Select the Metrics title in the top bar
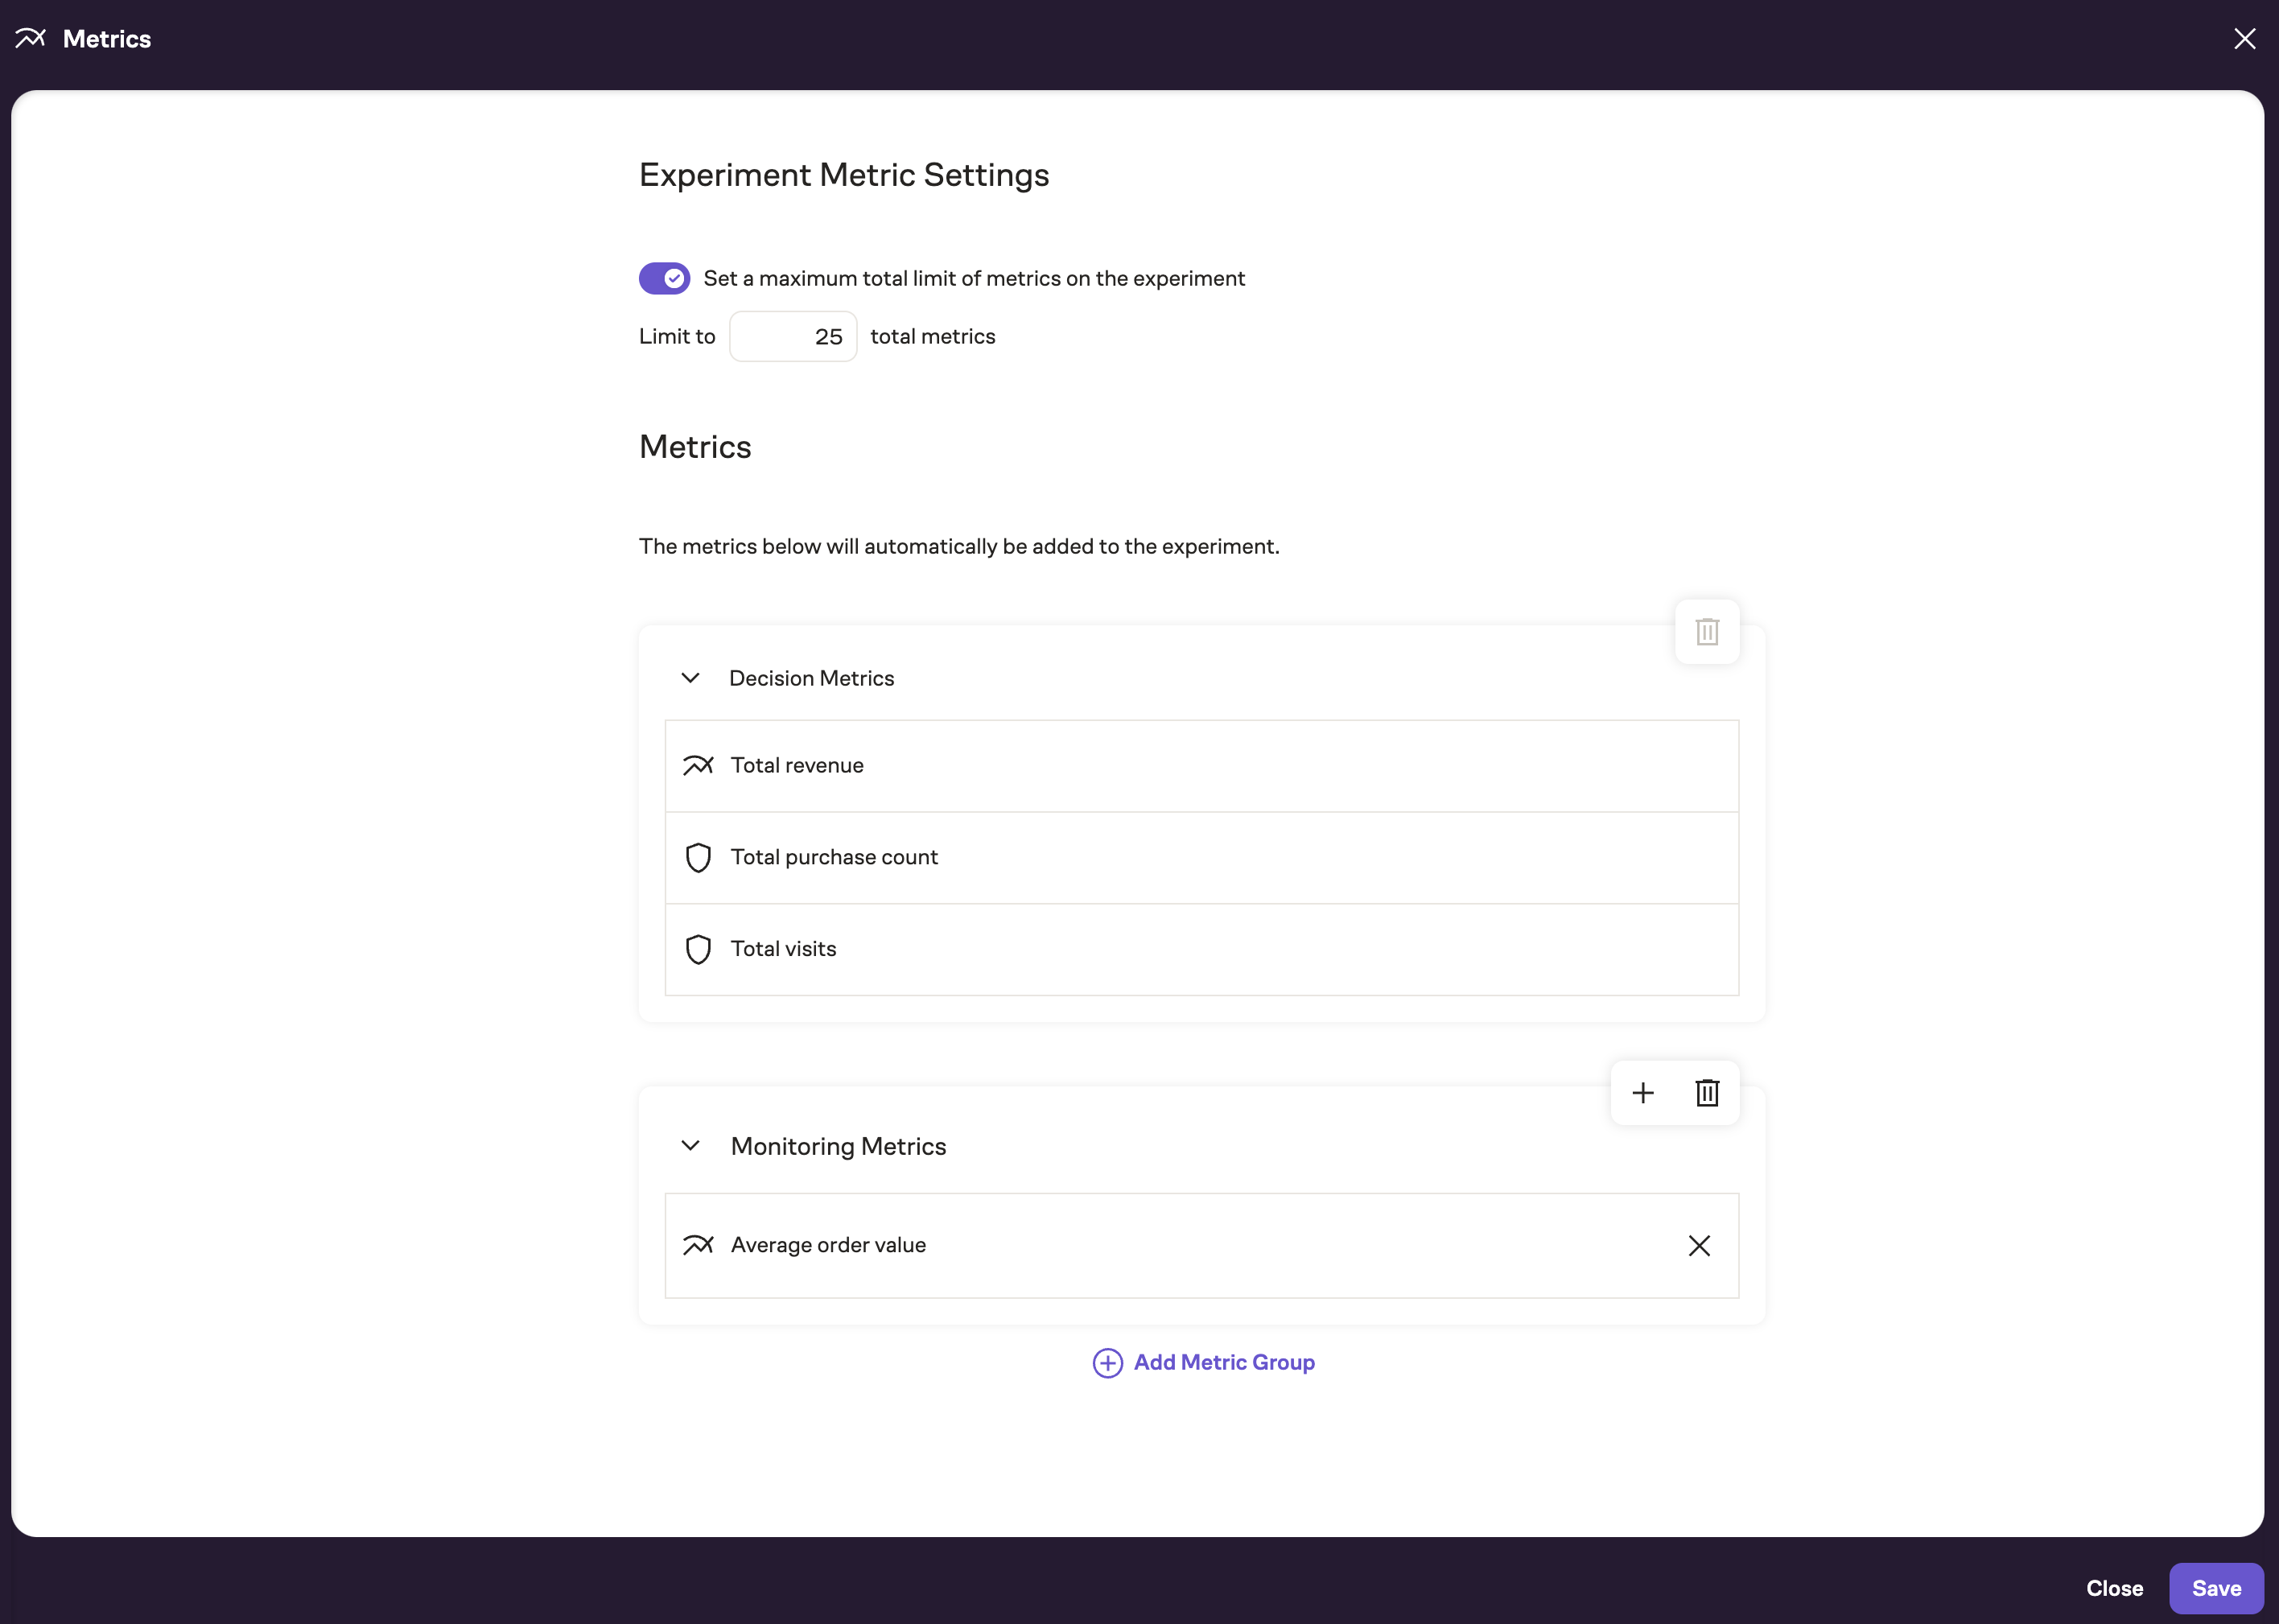 (107, 38)
